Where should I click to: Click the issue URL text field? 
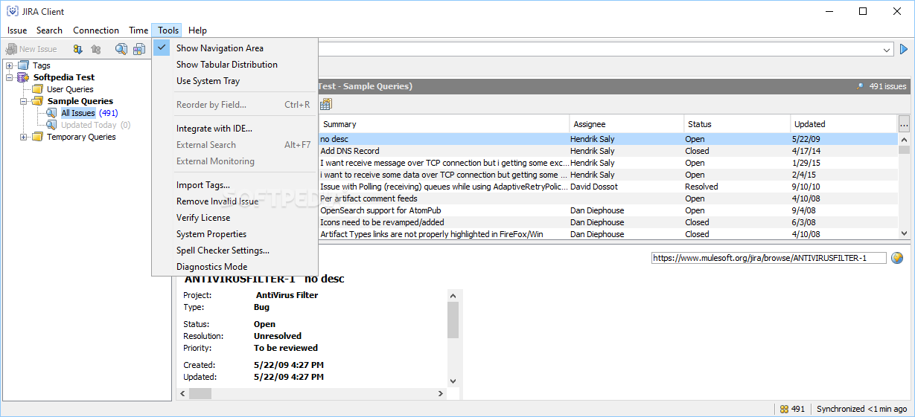pyautogui.click(x=769, y=258)
